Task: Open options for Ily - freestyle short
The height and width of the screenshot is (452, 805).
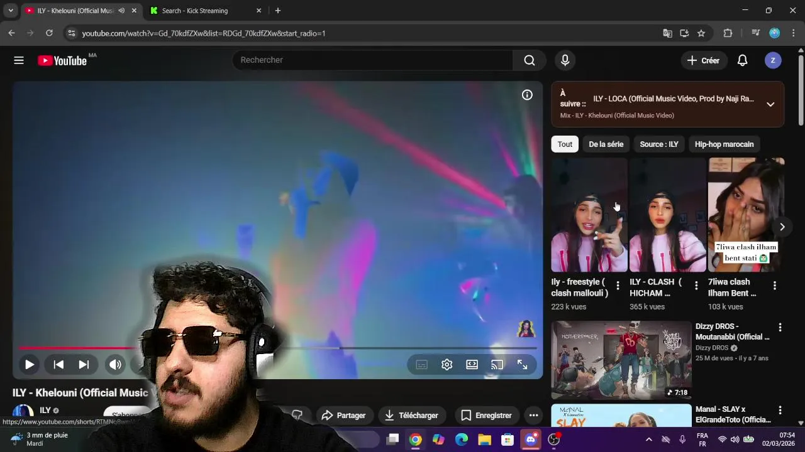Action: [x=618, y=286]
